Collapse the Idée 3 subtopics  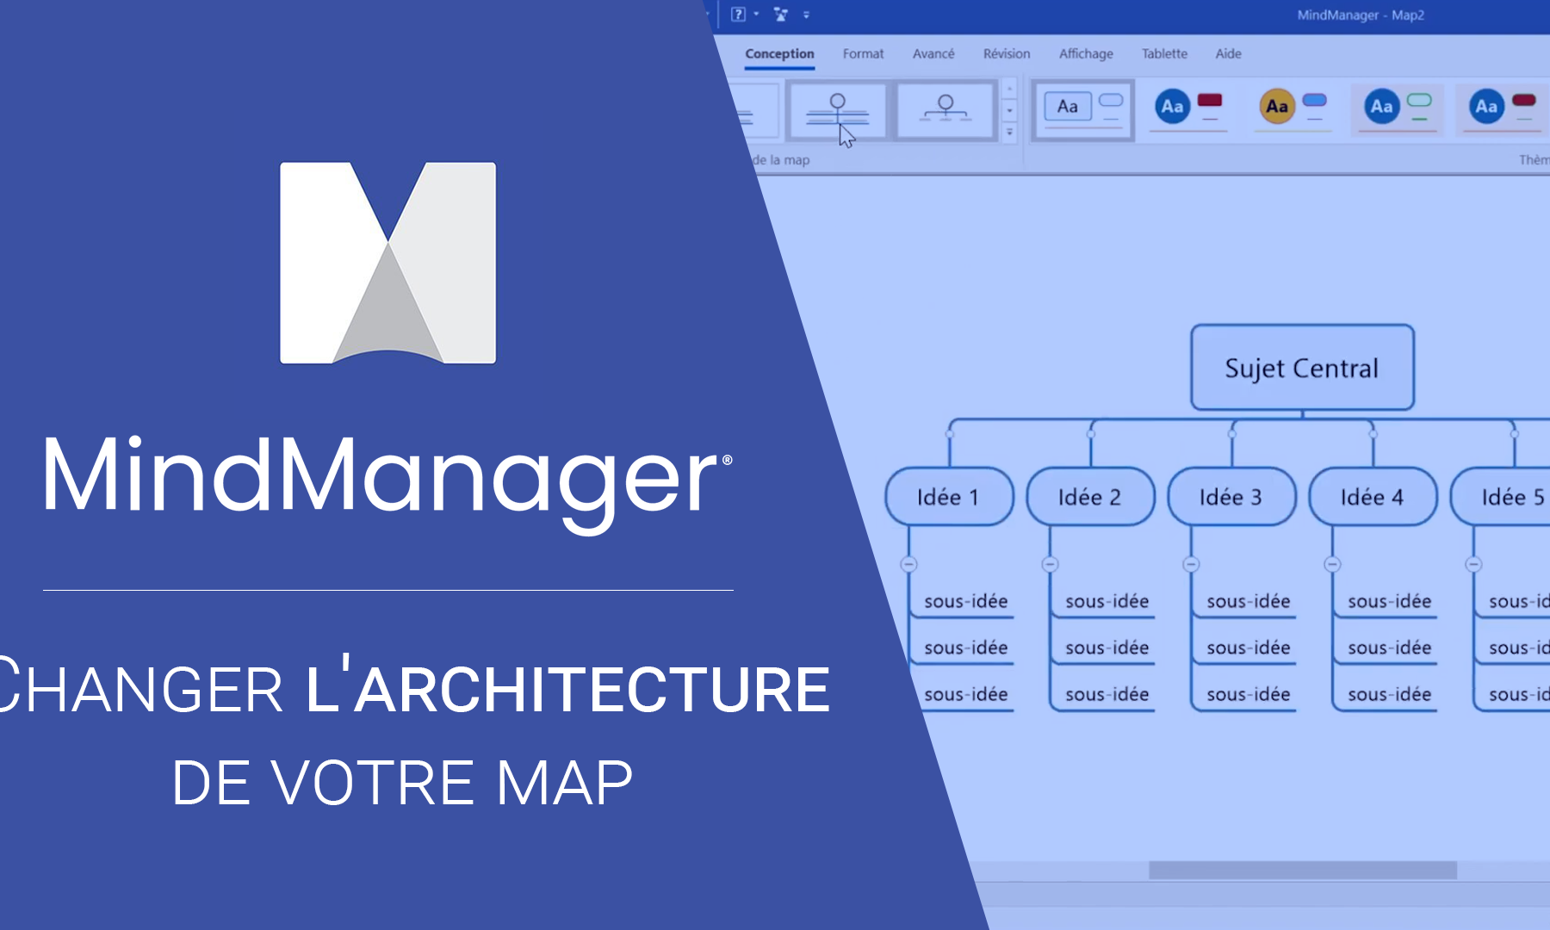coord(1191,565)
